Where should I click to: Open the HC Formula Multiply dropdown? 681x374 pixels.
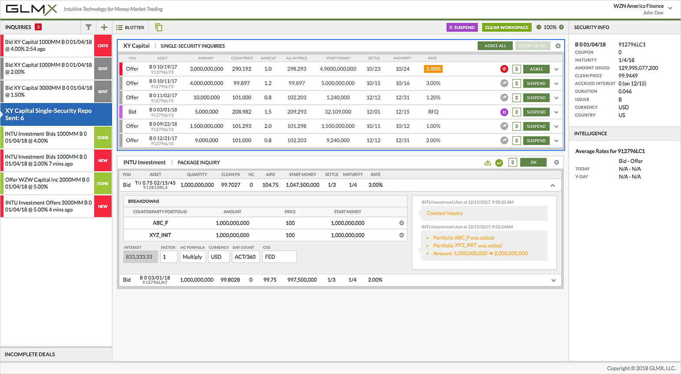pyautogui.click(x=193, y=257)
